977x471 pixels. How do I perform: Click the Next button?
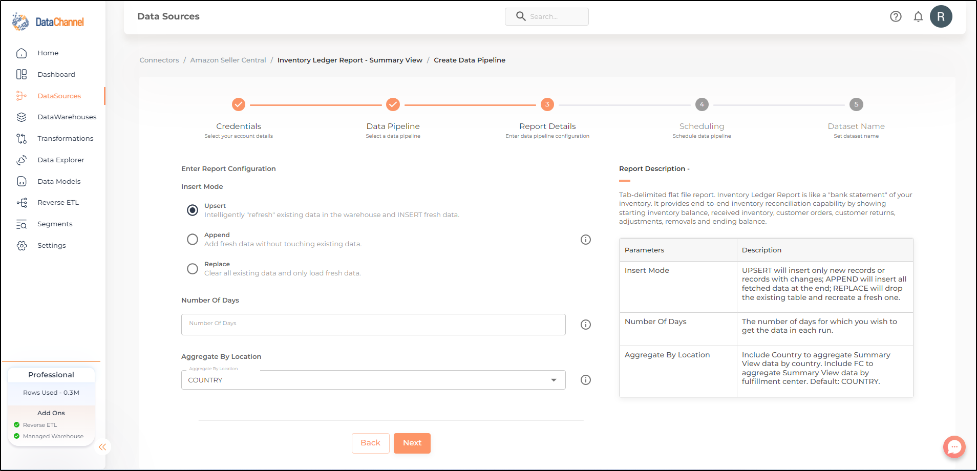click(412, 443)
